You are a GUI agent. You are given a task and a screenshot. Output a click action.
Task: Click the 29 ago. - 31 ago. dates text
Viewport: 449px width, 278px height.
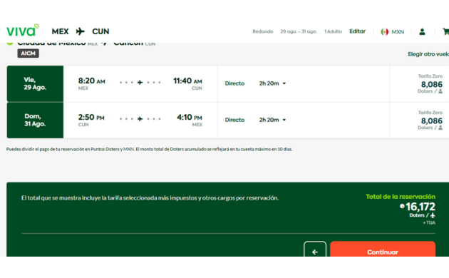click(299, 31)
